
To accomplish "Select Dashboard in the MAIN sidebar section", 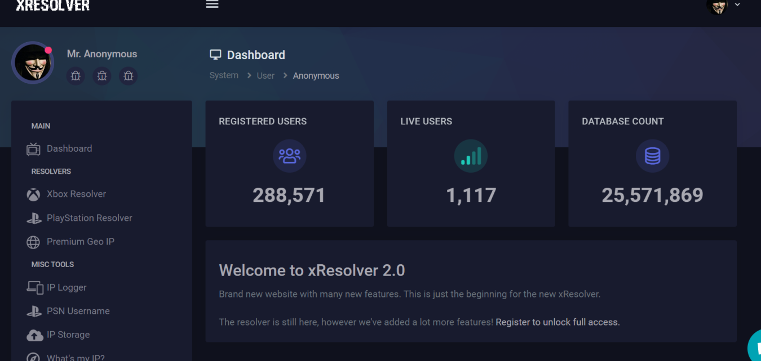I will pyautogui.click(x=69, y=148).
